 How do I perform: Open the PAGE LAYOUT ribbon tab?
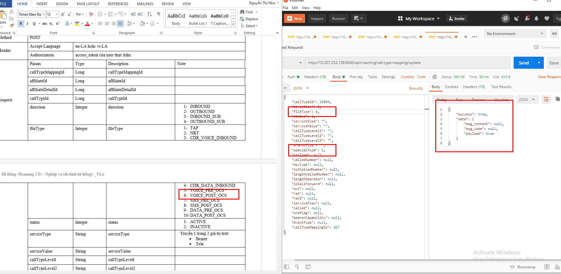click(x=88, y=4)
